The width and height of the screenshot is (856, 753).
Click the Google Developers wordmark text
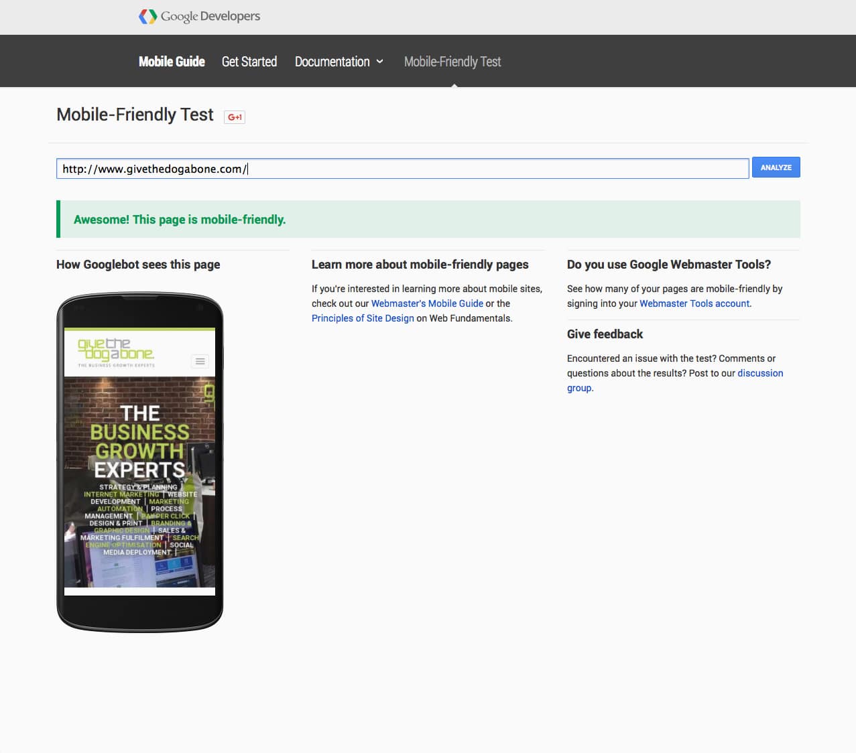point(210,16)
